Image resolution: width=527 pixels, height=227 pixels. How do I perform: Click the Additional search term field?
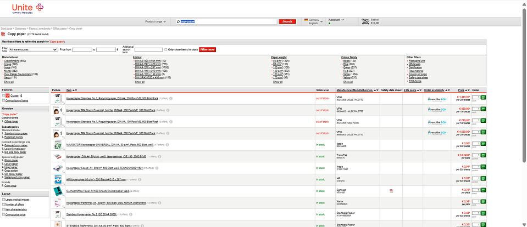coord(148,50)
